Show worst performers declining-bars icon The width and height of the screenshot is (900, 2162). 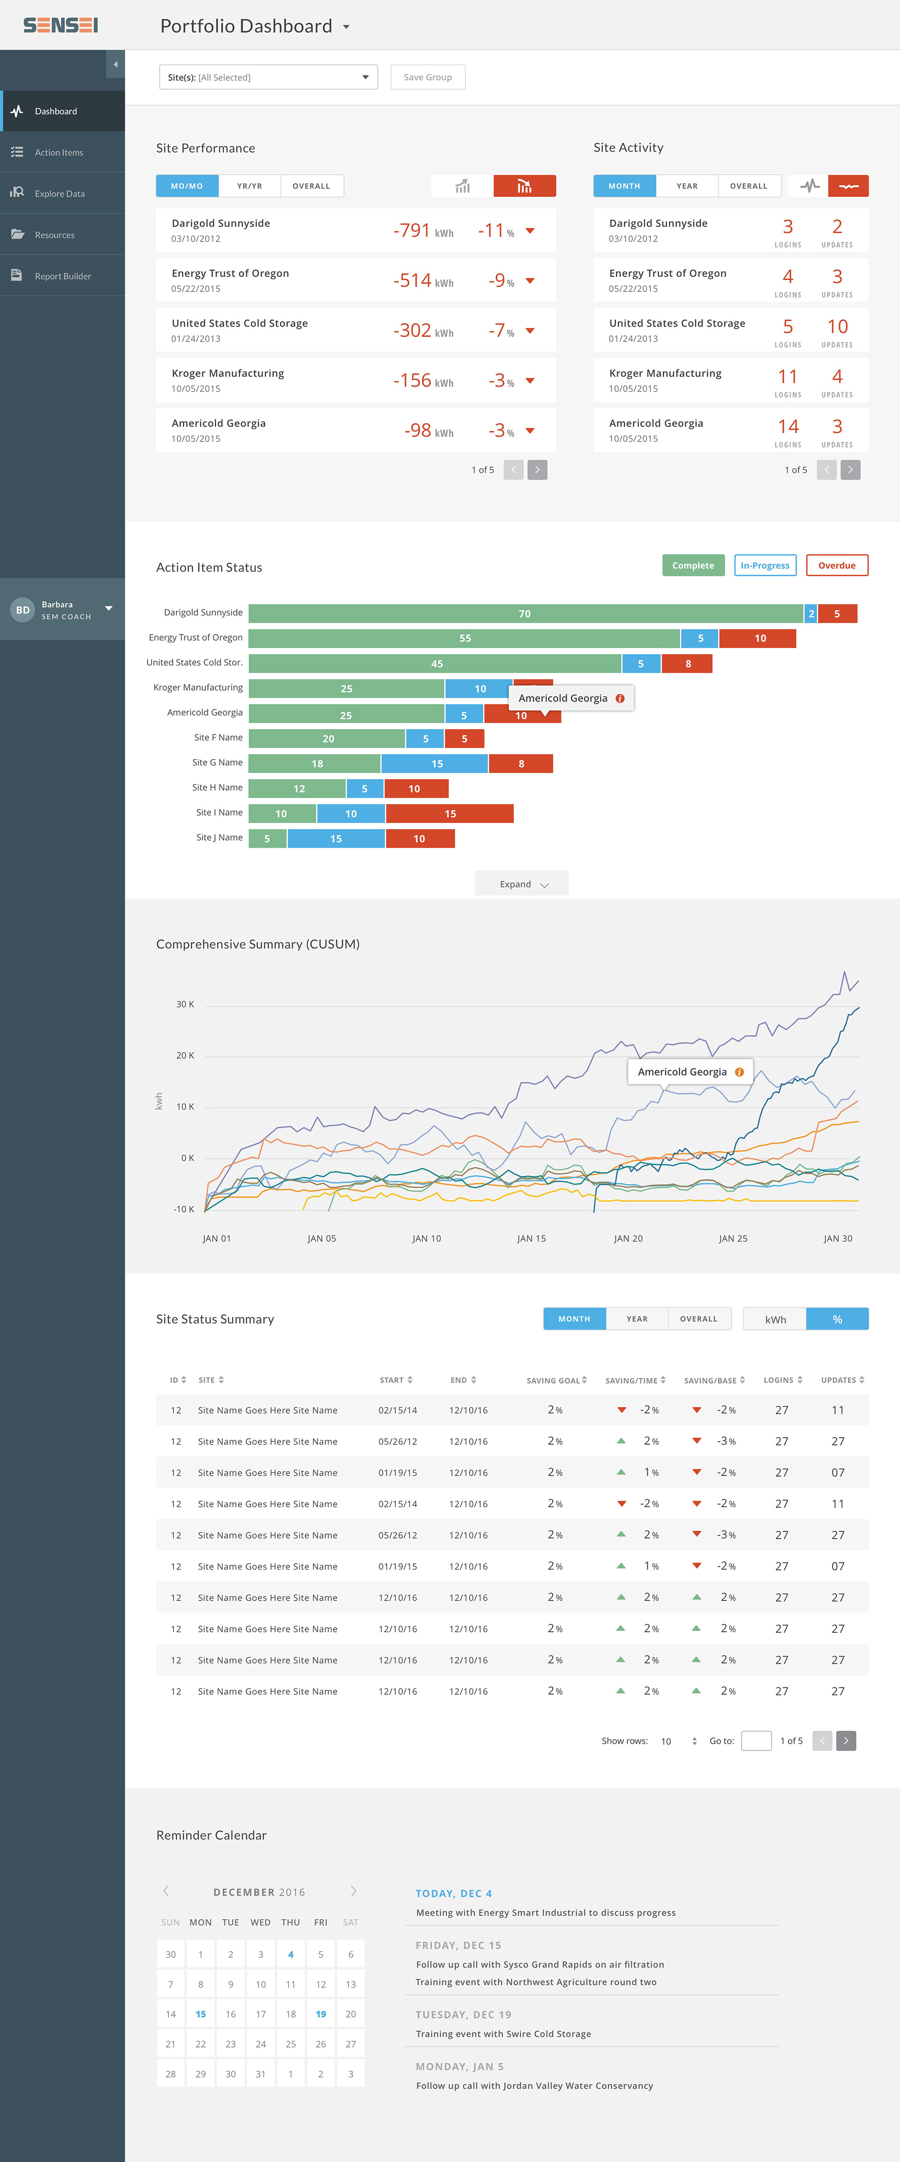tap(525, 187)
